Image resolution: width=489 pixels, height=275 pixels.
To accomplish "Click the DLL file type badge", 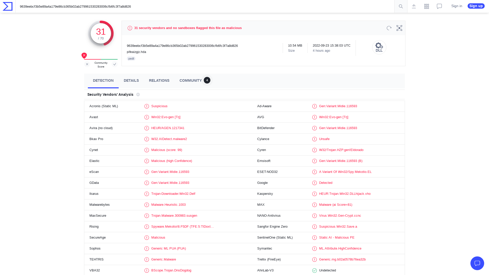I will (379, 47).
